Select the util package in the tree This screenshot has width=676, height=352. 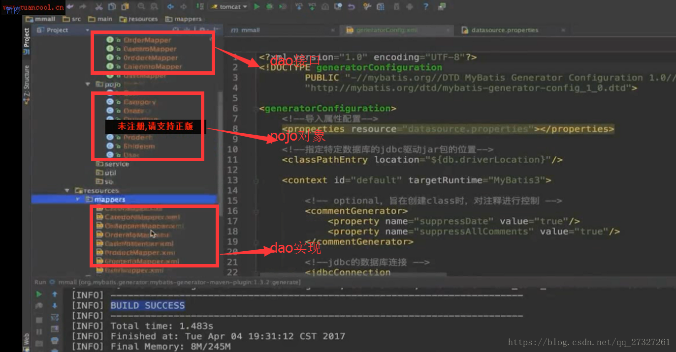106,173
